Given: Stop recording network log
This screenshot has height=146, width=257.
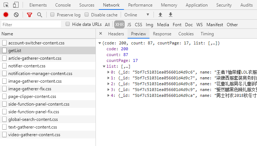Looking at the screenshot, I should (6, 15).
